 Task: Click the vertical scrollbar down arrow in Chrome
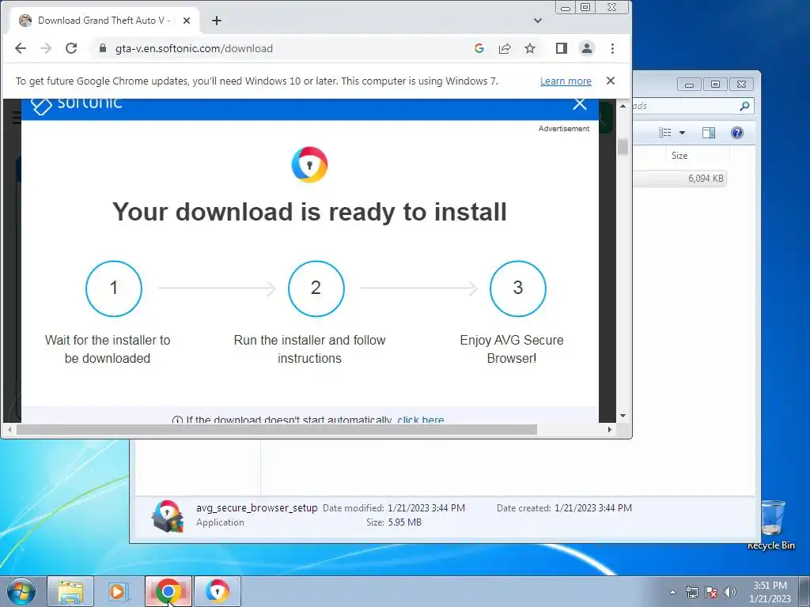coord(623,416)
